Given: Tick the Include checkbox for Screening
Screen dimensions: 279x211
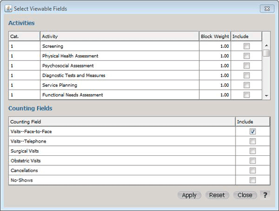Looking at the screenshot, I should (247, 46).
